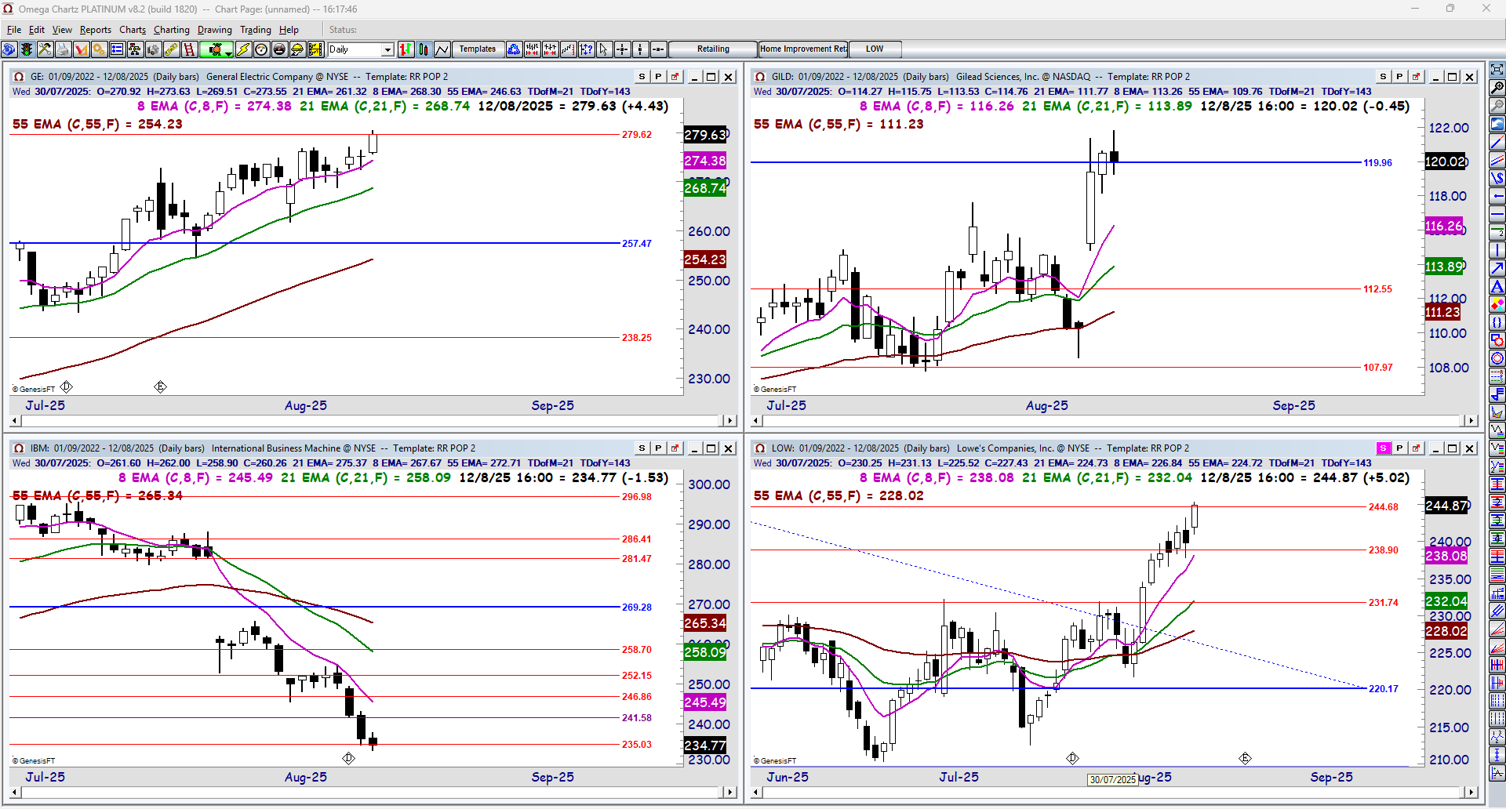
Task: Toggle the S button on GE chart
Action: tap(642, 77)
